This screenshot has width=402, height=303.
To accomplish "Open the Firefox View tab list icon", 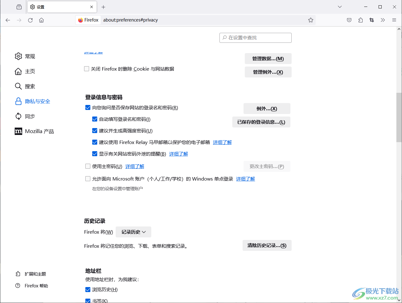I will 19,7.
